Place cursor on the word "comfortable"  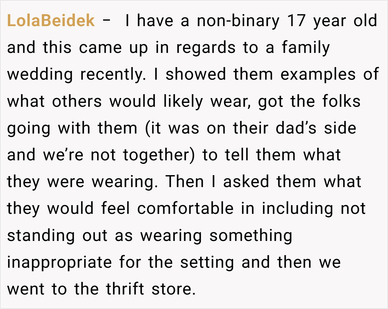pyautogui.click(x=185, y=209)
